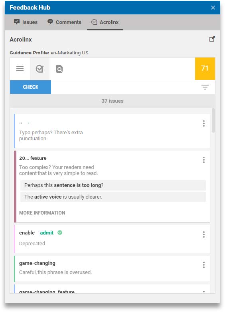Select the 'Typo perhaps? There's extra punctuation' card
225x312 pixels.
click(112, 131)
